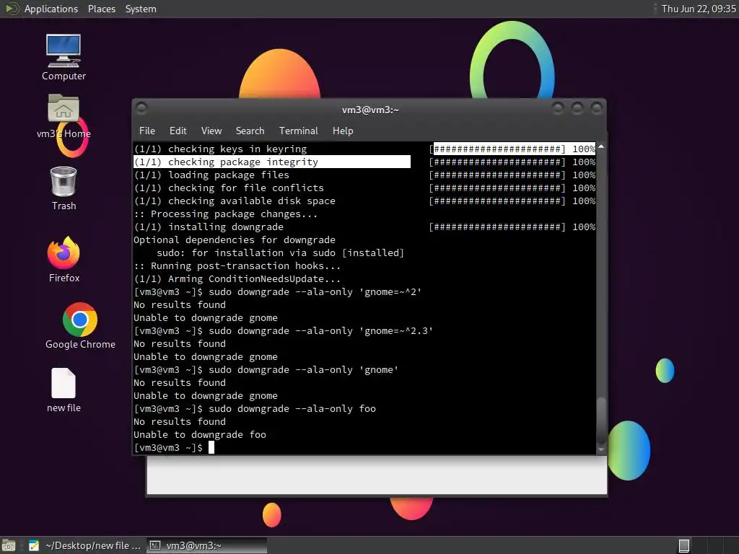
Task: Launch Firefox from the desktop
Action: [x=64, y=260]
